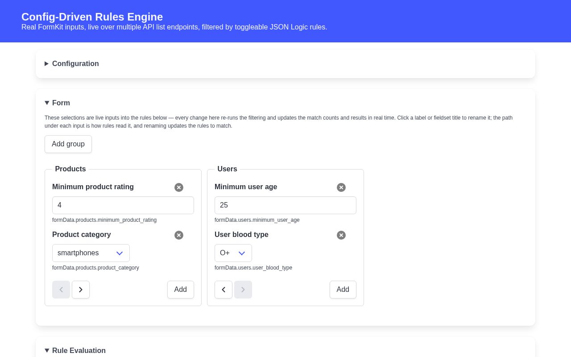571x357 pixels.
Task: Click the formData.products.minimum_product_rating path text
Action: click(104, 220)
